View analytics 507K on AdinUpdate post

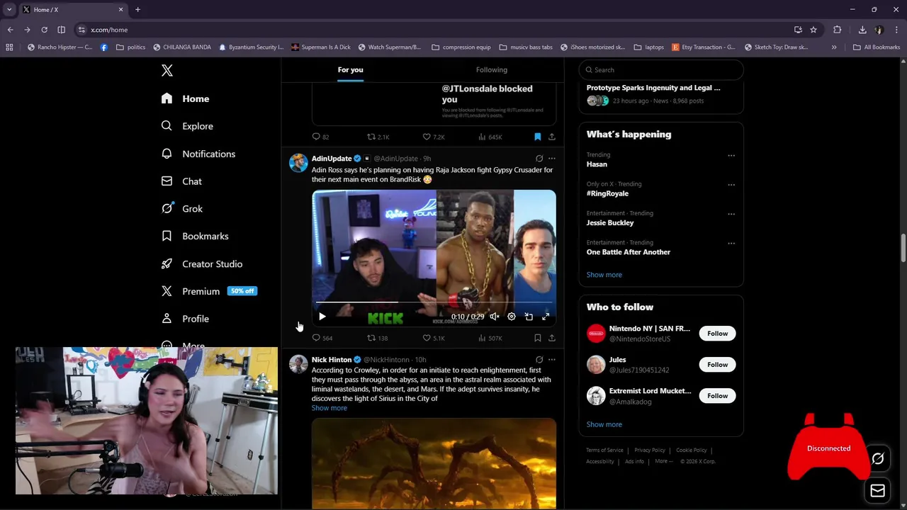490,338
